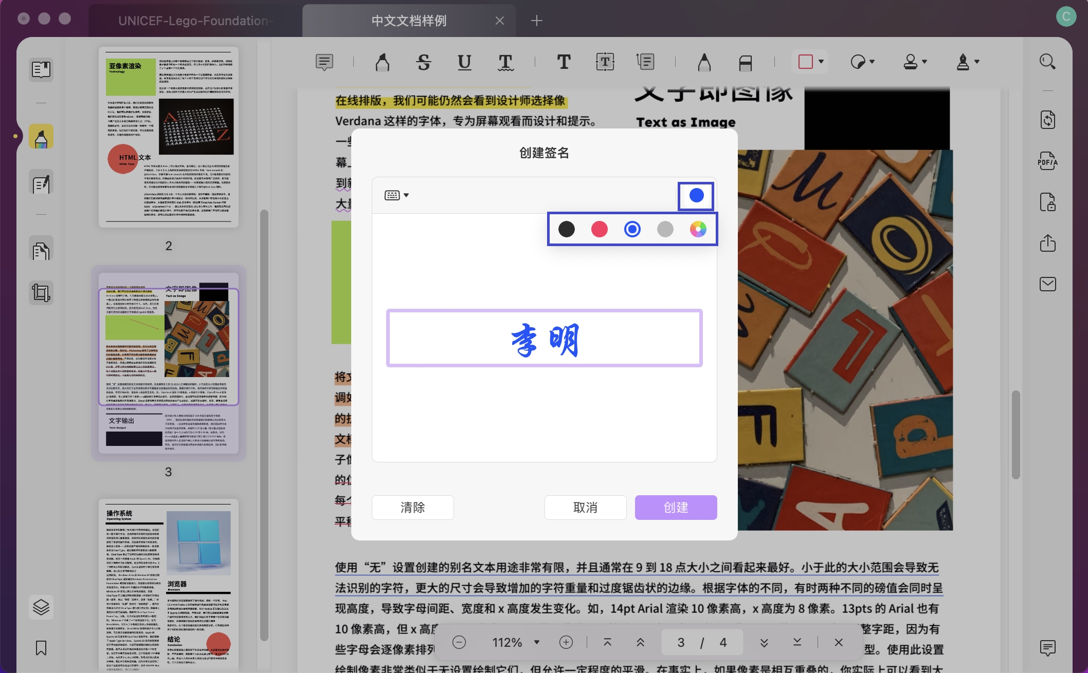Click the thumbnail panel scrollbar
Screen dimensions: 1088x673
[x=264, y=424]
